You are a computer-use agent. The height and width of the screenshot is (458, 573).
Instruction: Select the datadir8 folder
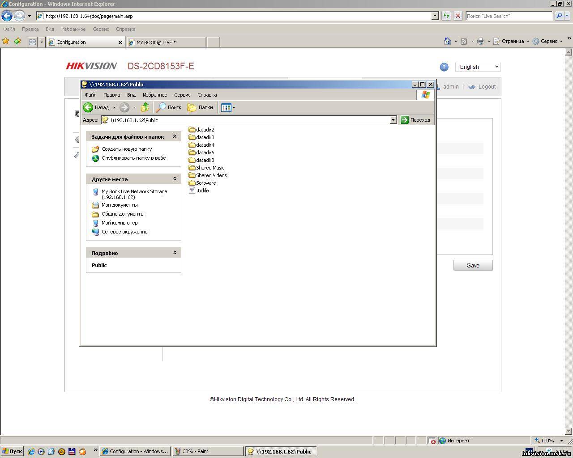pos(201,160)
